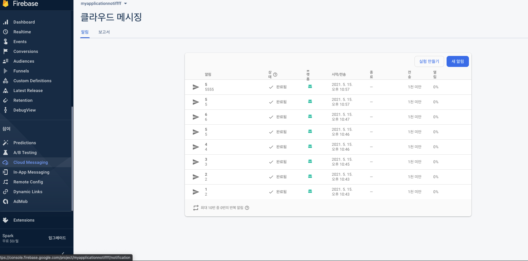Click the Funnels icon in sidebar

(6, 71)
